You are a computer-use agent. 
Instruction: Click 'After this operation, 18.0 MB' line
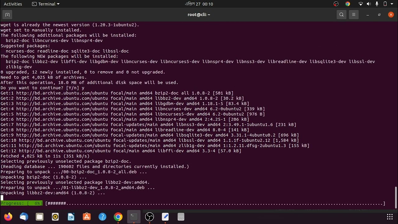point(90,82)
